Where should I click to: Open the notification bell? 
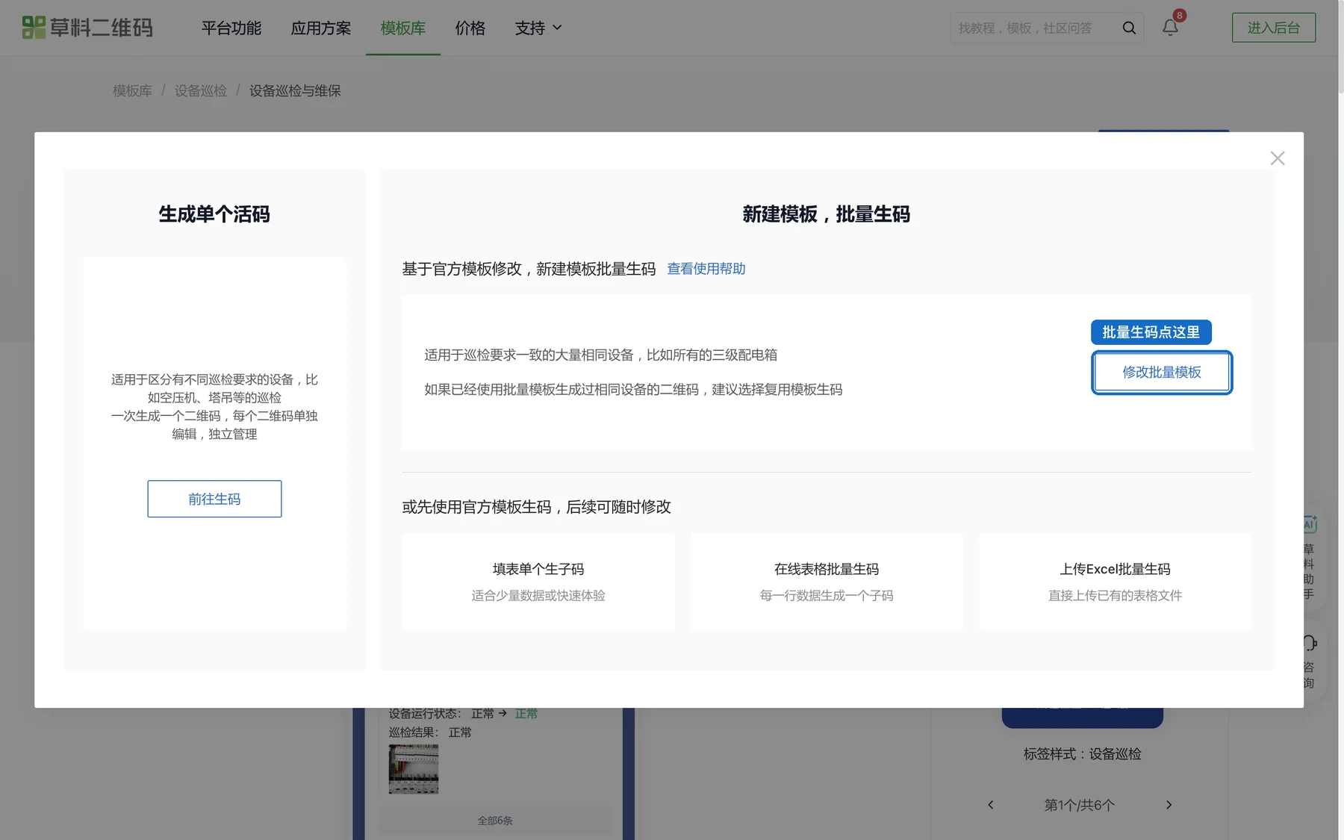1170,28
